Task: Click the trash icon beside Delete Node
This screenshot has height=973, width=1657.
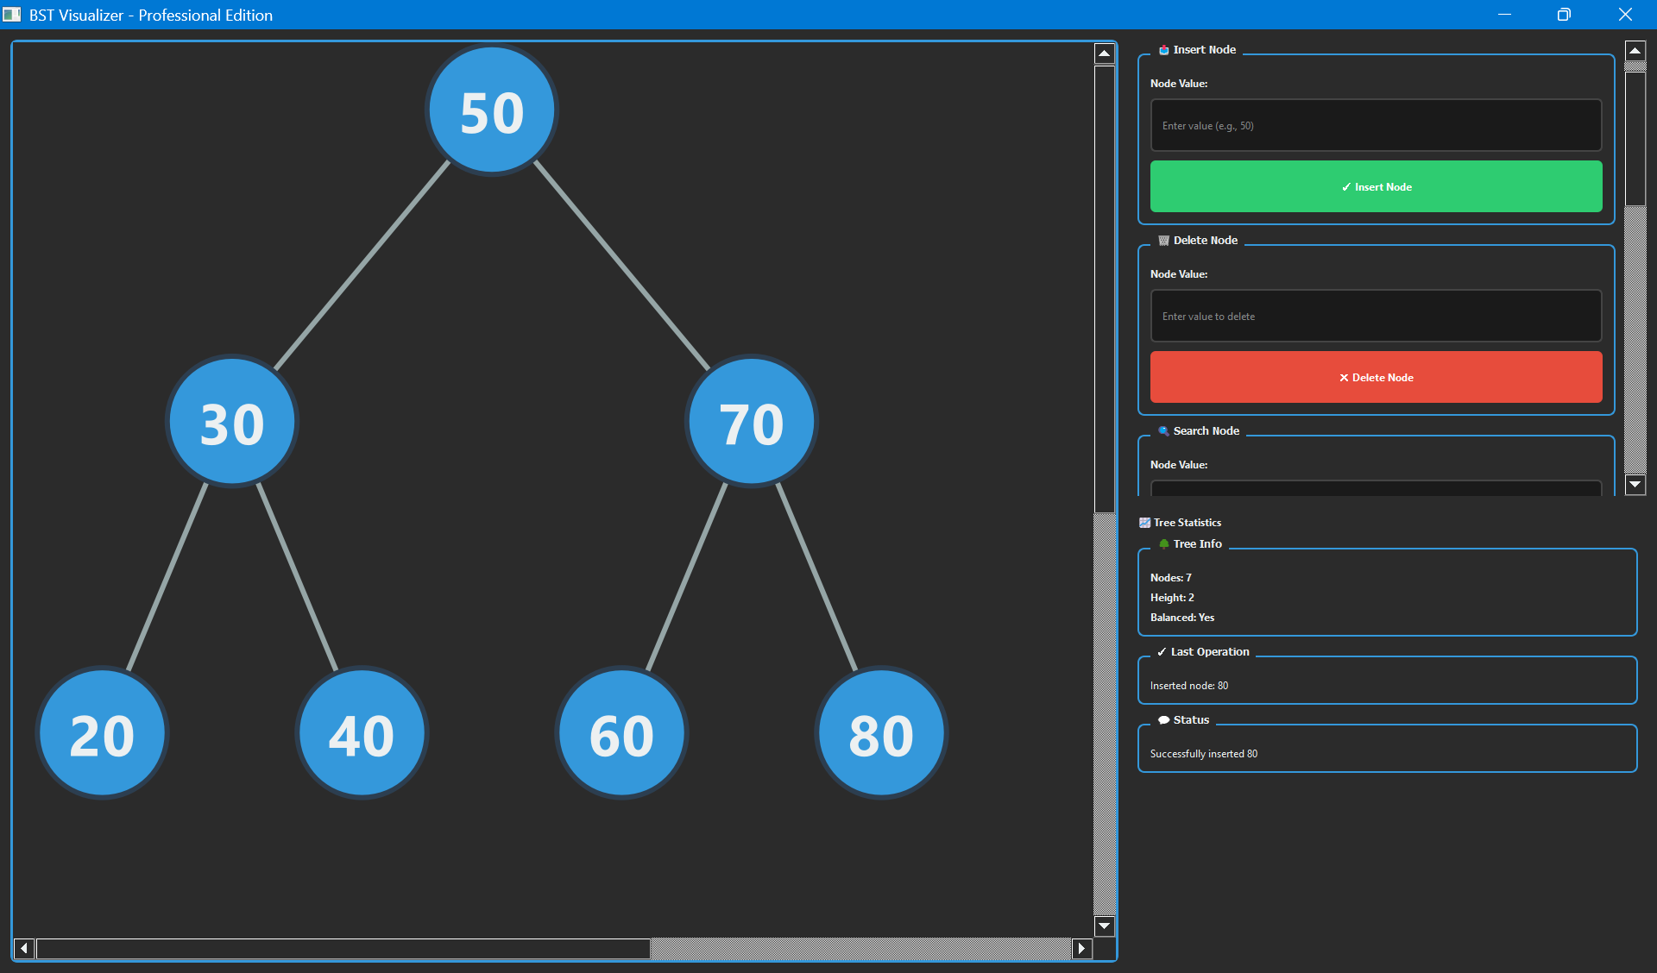Action: [x=1164, y=240]
